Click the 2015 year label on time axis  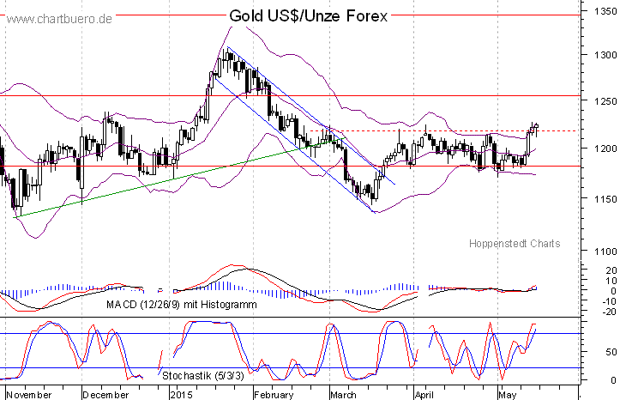coord(182,395)
